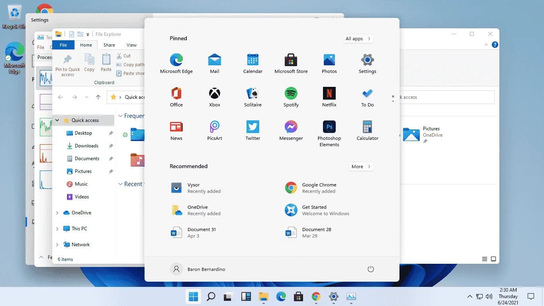Open recommended Google Chrome entry
544x306 pixels.
tap(311, 188)
